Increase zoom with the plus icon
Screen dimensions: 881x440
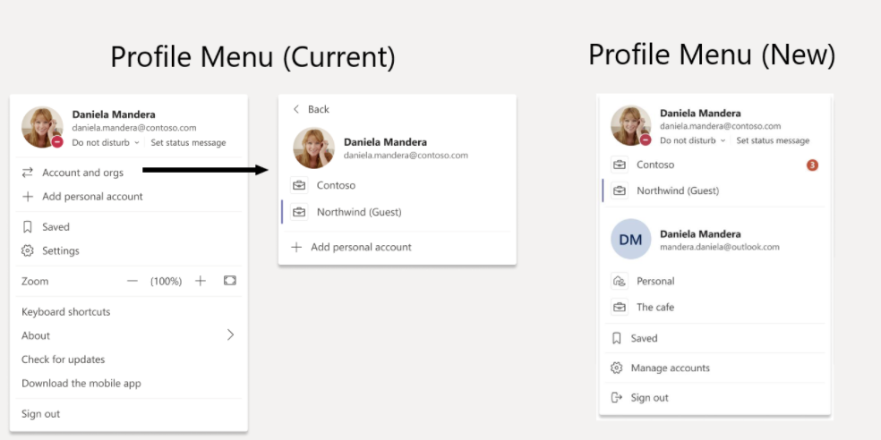click(x=201, y=281)
